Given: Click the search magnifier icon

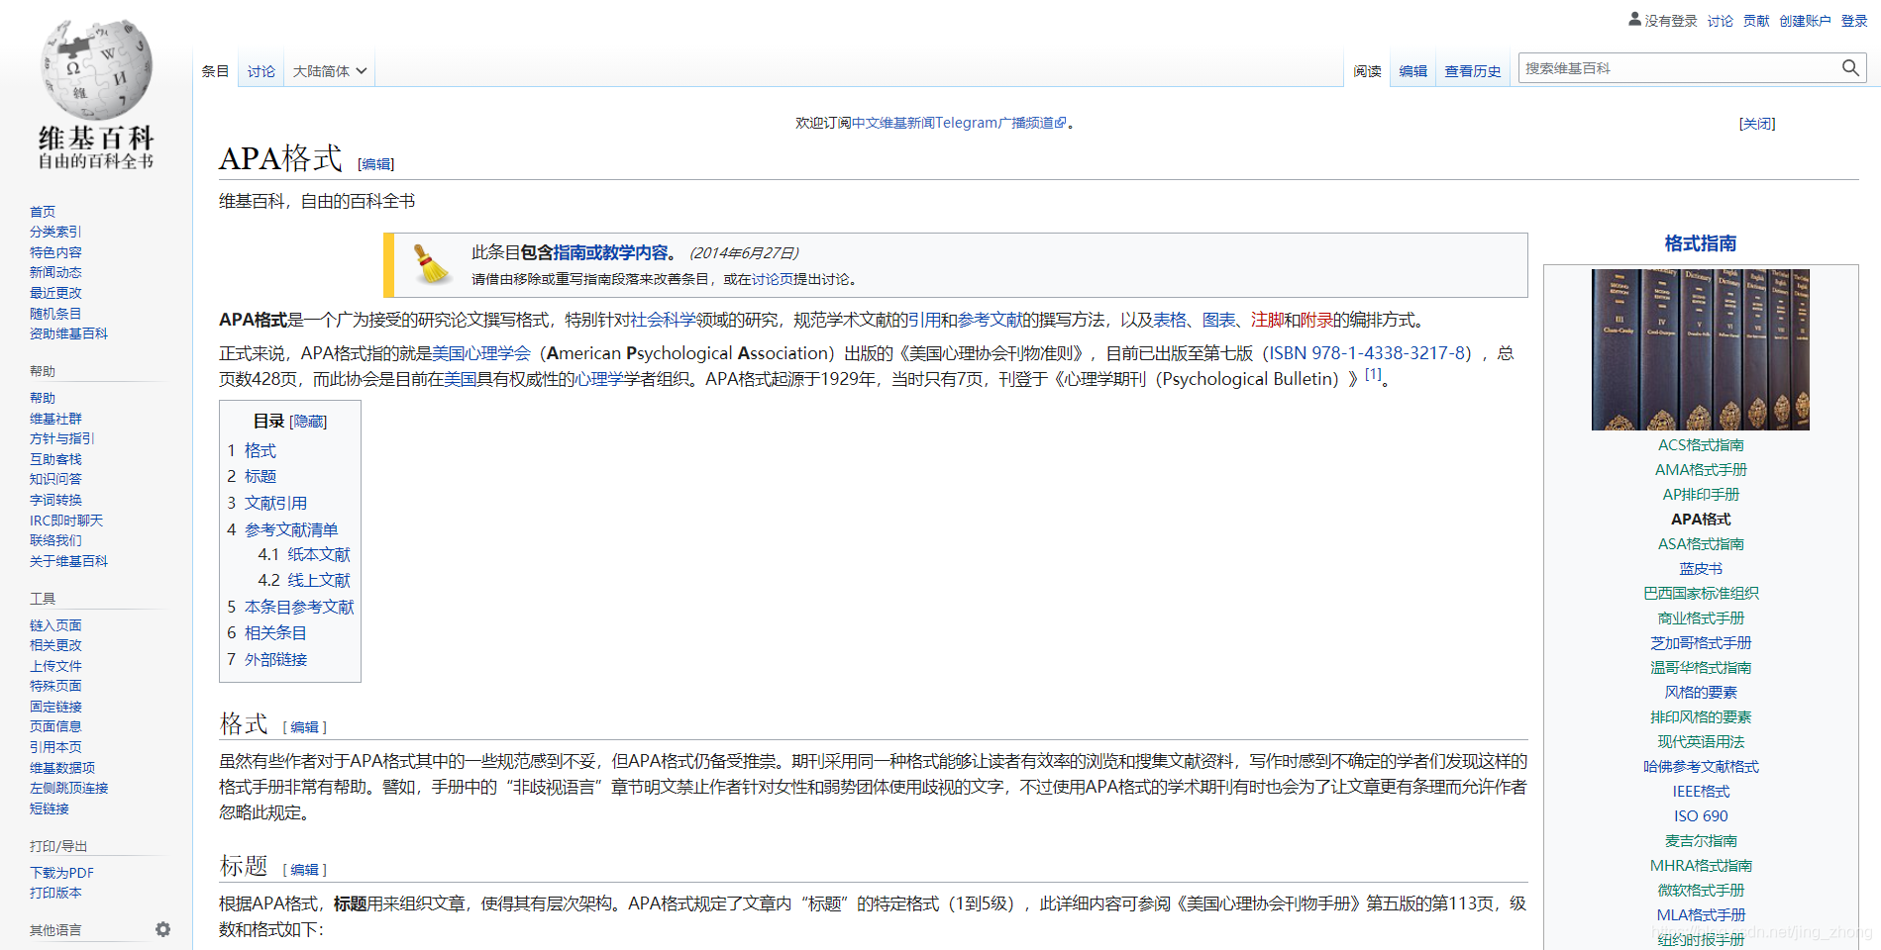Looking at the screenshot, I should tap(1849, 68).
